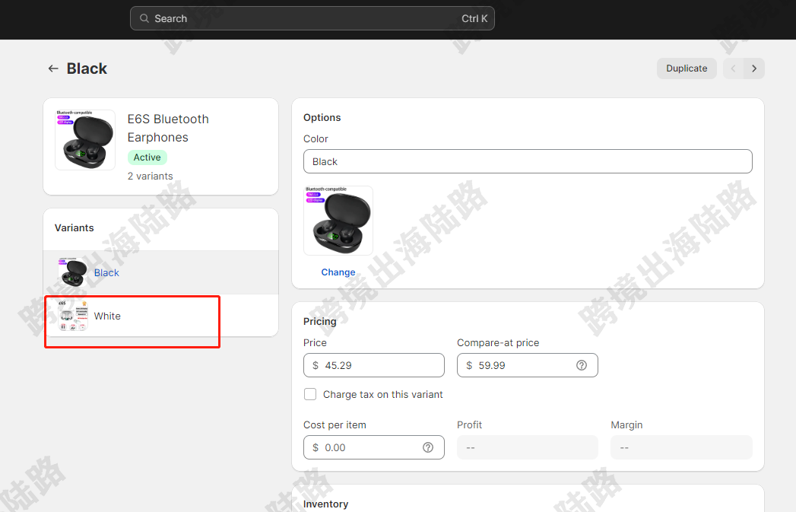Viewport: 796px width, 512px height.
Task: Open help icon in Compare-at price field
Action: coord(582,365)
